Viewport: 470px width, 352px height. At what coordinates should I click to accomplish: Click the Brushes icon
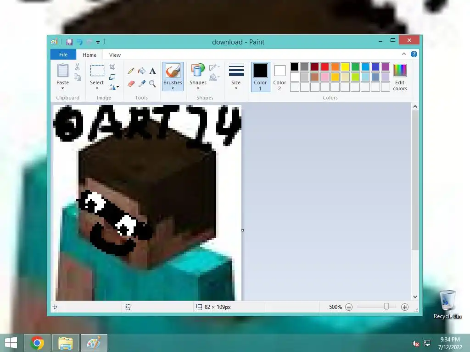[x=173, y=71]
